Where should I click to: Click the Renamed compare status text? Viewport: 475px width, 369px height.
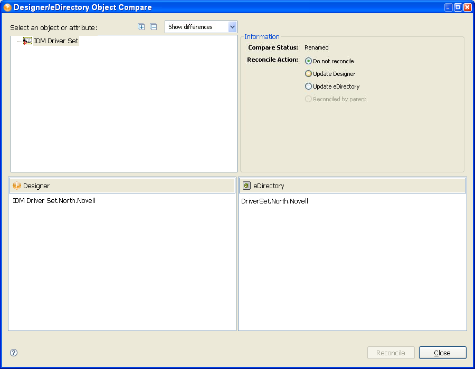[317, 47]
